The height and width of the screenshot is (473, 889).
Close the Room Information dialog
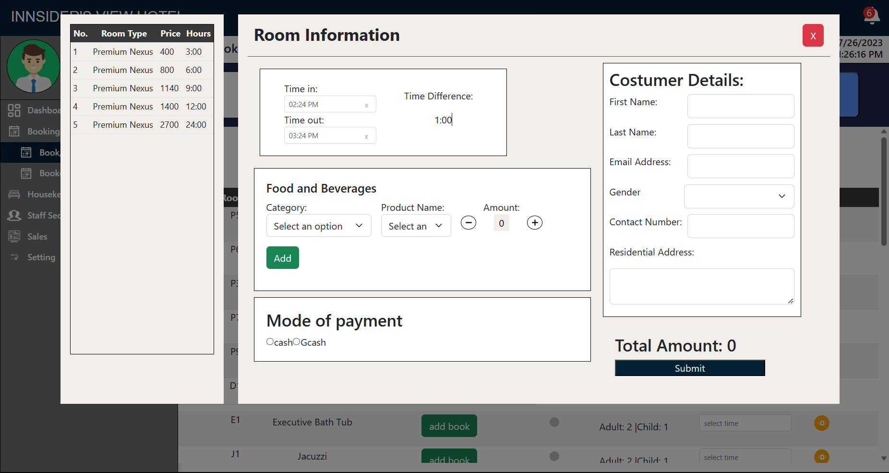point(813,36)
